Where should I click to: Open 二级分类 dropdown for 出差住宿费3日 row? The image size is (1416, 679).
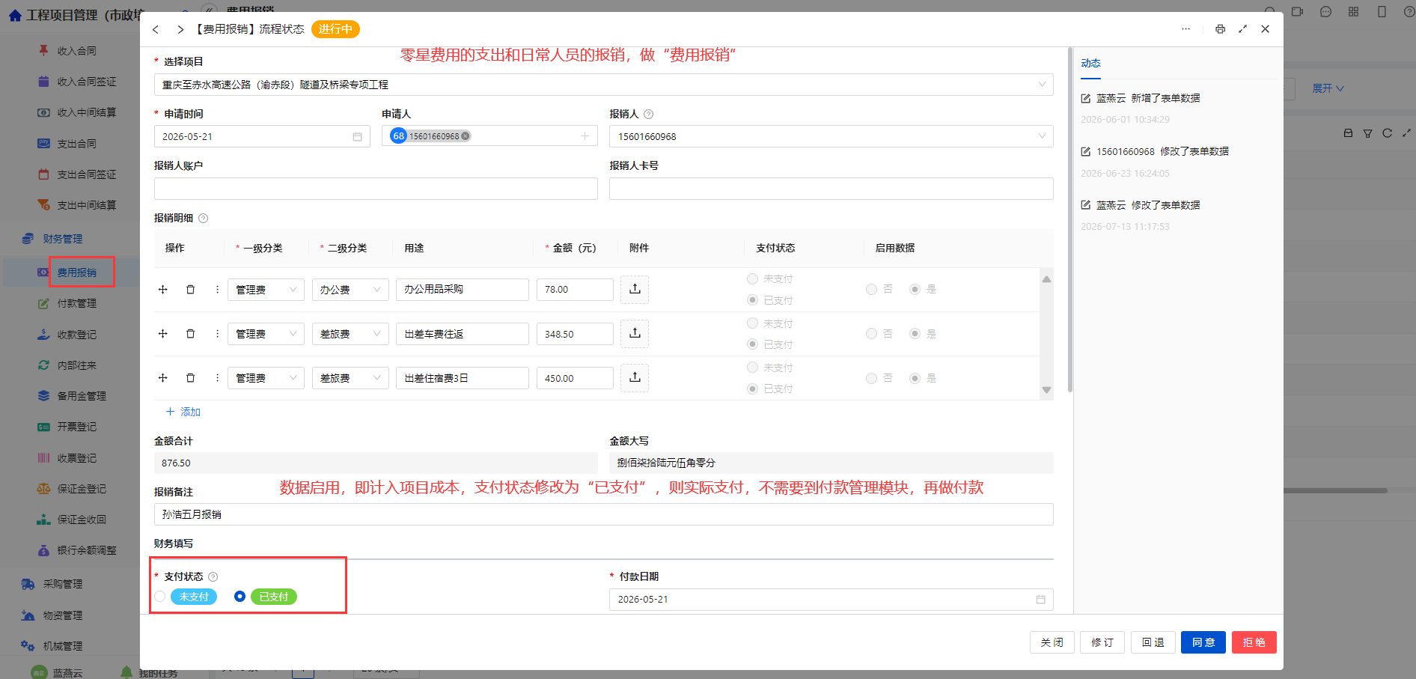pyautogui.click(x=350, y=378)
